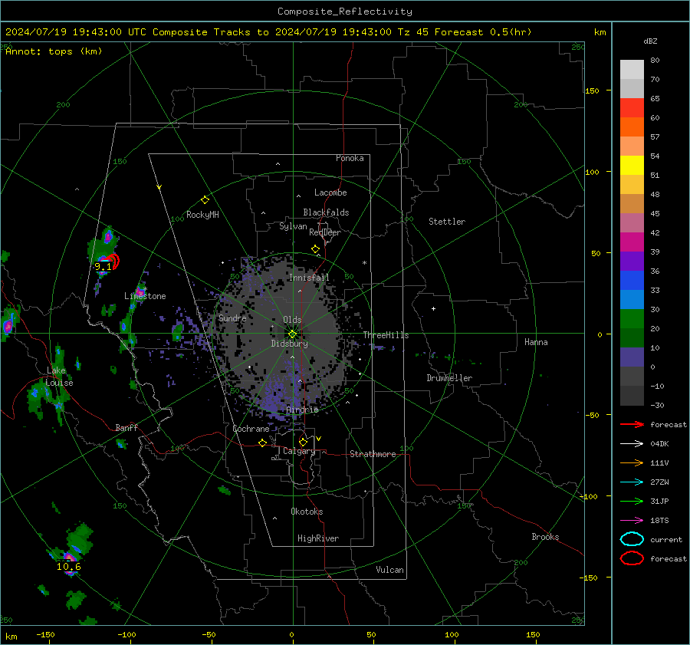Click the cyan 27ZW arrow in legend
This screenshot has height=645, width=690.
[632, 482]
